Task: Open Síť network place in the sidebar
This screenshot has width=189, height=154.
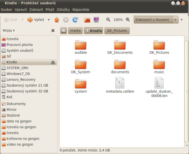Action: pos(29,56)
